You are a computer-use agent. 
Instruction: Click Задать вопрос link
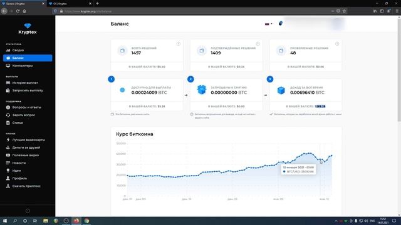tap(21, 115)
